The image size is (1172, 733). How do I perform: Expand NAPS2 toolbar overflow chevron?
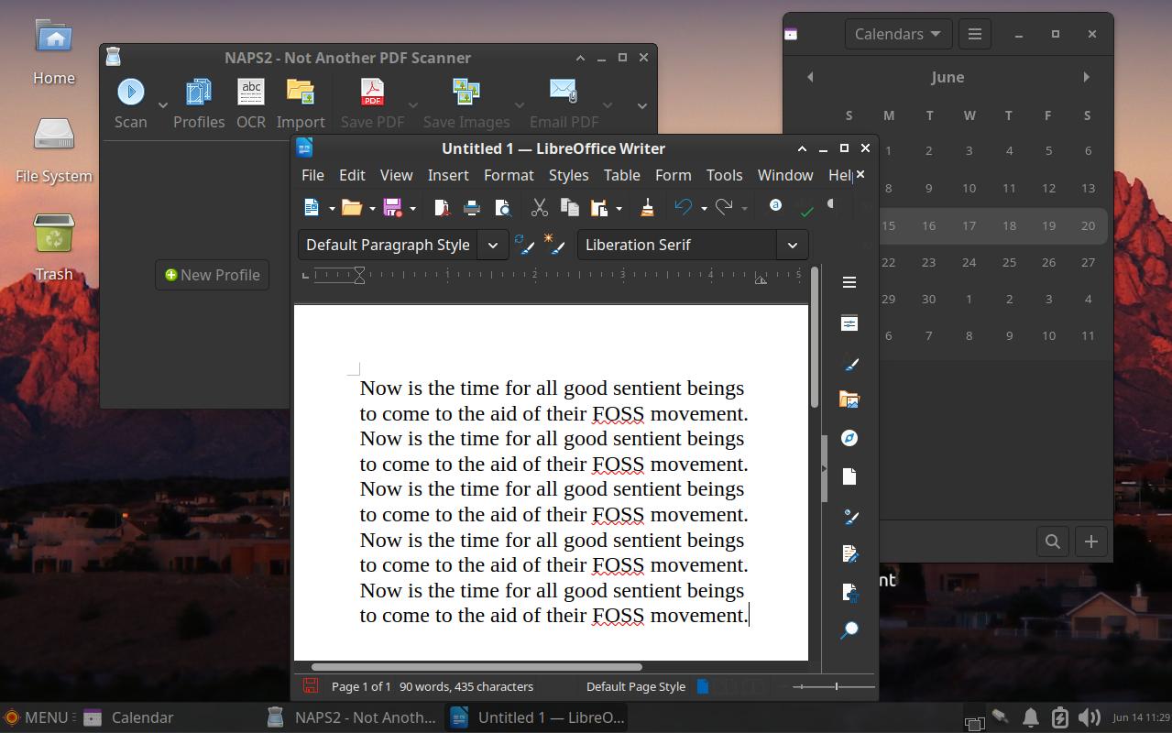[641, 104]
